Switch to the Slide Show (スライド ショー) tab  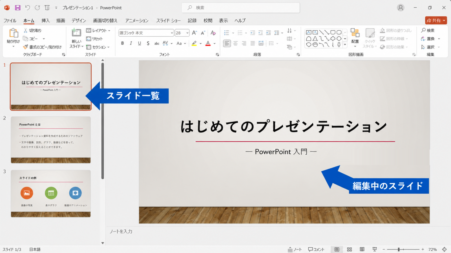click(169, 21)
